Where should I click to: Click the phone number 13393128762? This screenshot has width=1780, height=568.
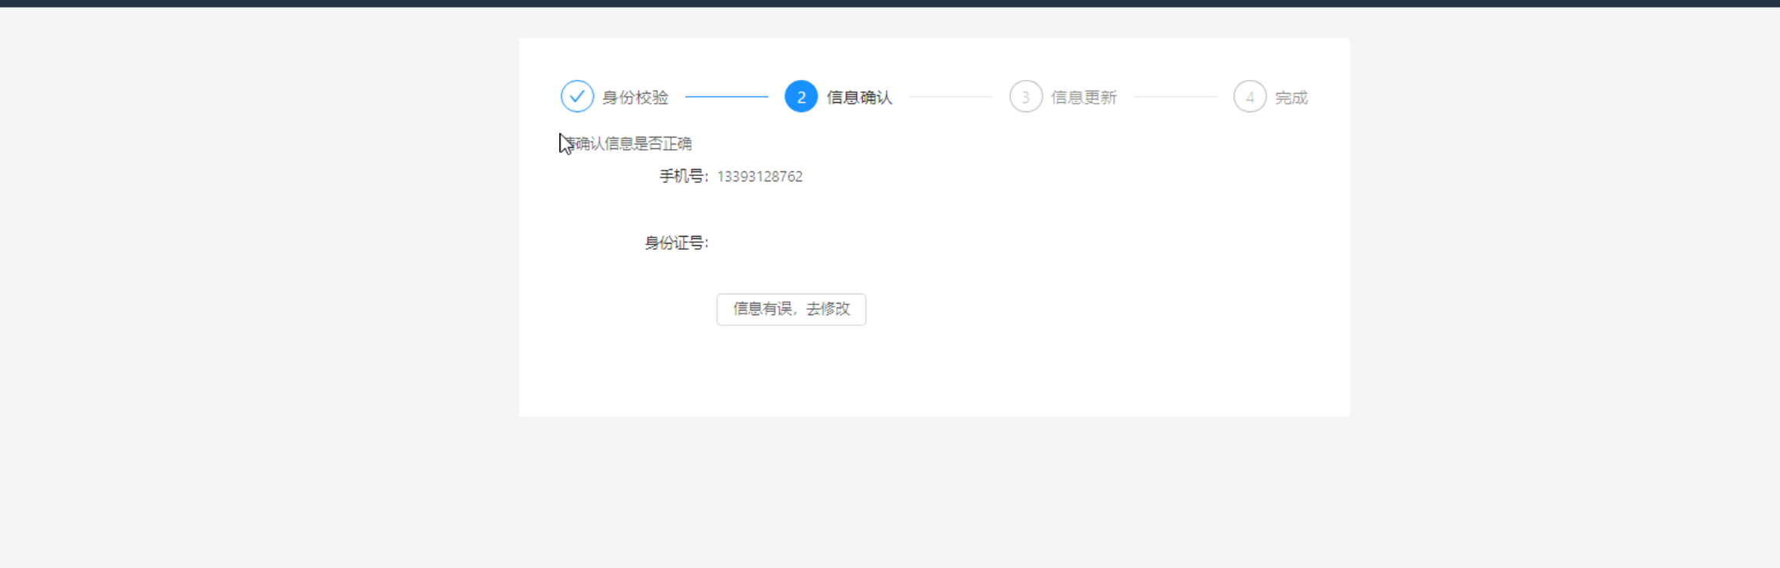(x=760, y=177)
